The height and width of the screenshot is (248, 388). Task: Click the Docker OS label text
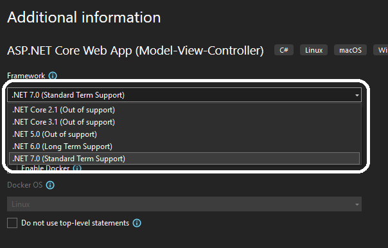point(25,185)
